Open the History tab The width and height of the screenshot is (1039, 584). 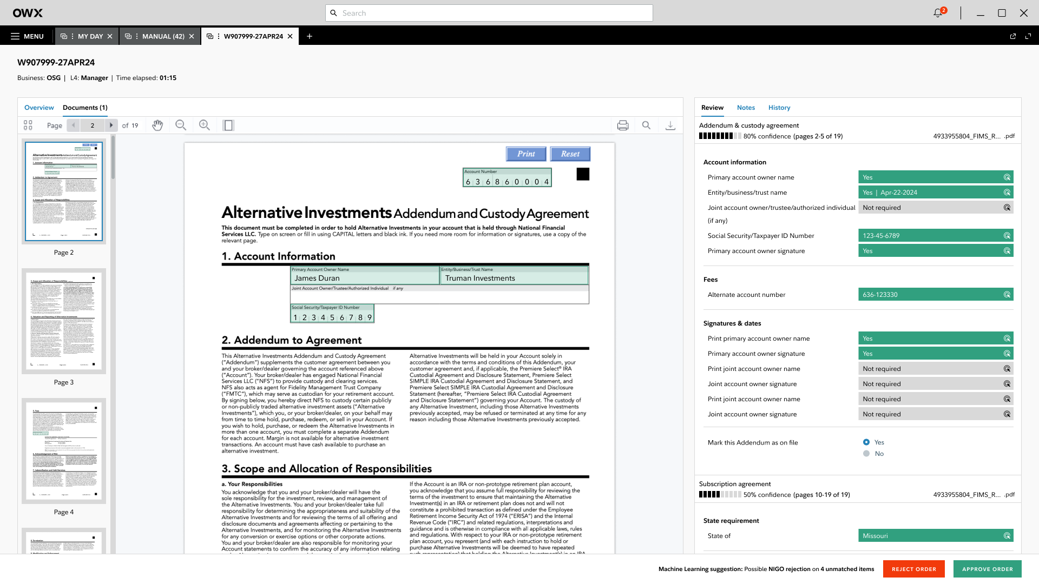[779, 108]
